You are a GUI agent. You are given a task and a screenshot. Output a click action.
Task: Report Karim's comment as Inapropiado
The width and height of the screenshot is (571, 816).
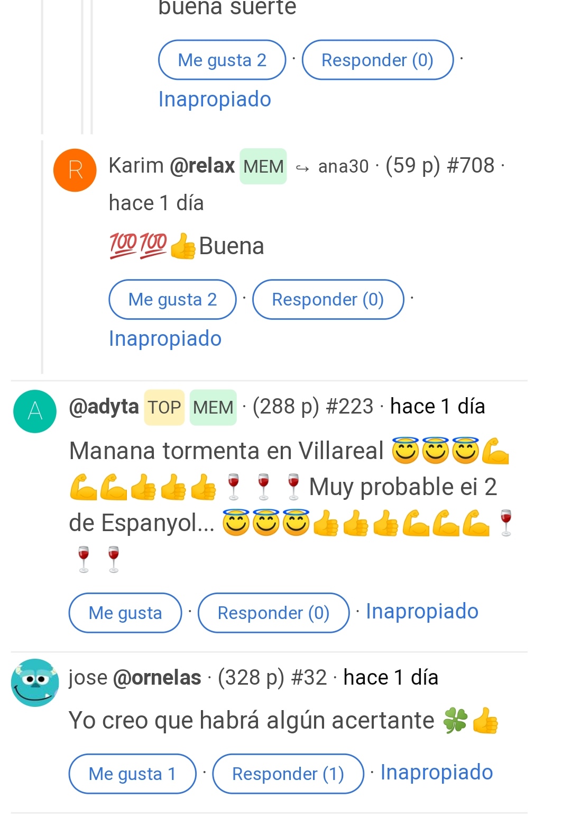pos(165,338)
